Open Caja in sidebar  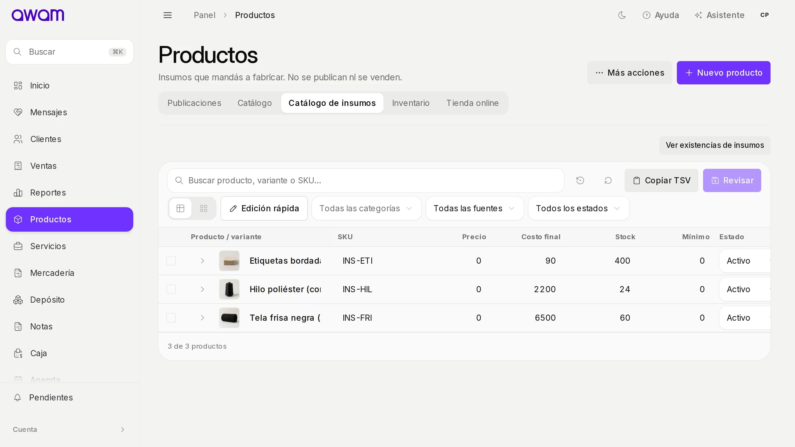[70, 353]
